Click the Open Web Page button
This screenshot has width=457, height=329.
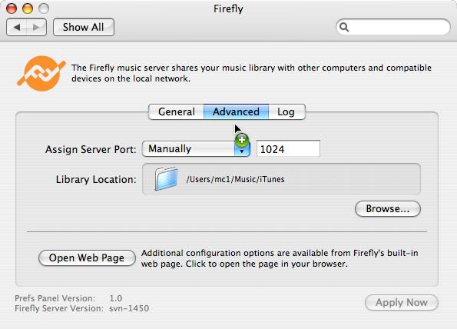pyautogui.click(x=87, y=258)
